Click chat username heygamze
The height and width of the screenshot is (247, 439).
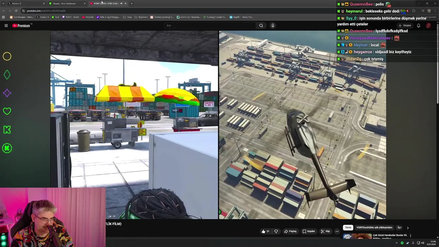363,52
